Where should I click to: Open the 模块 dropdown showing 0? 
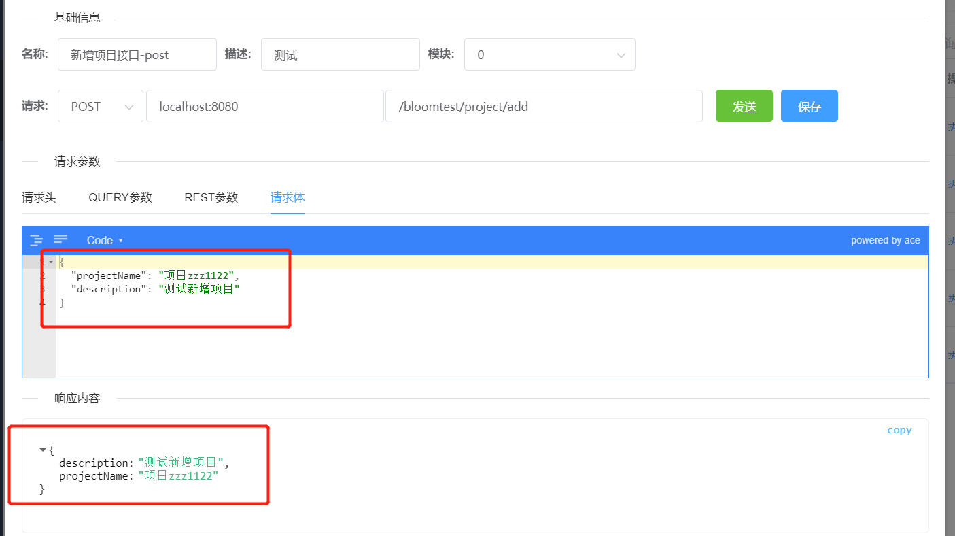[x=550, y=54]
